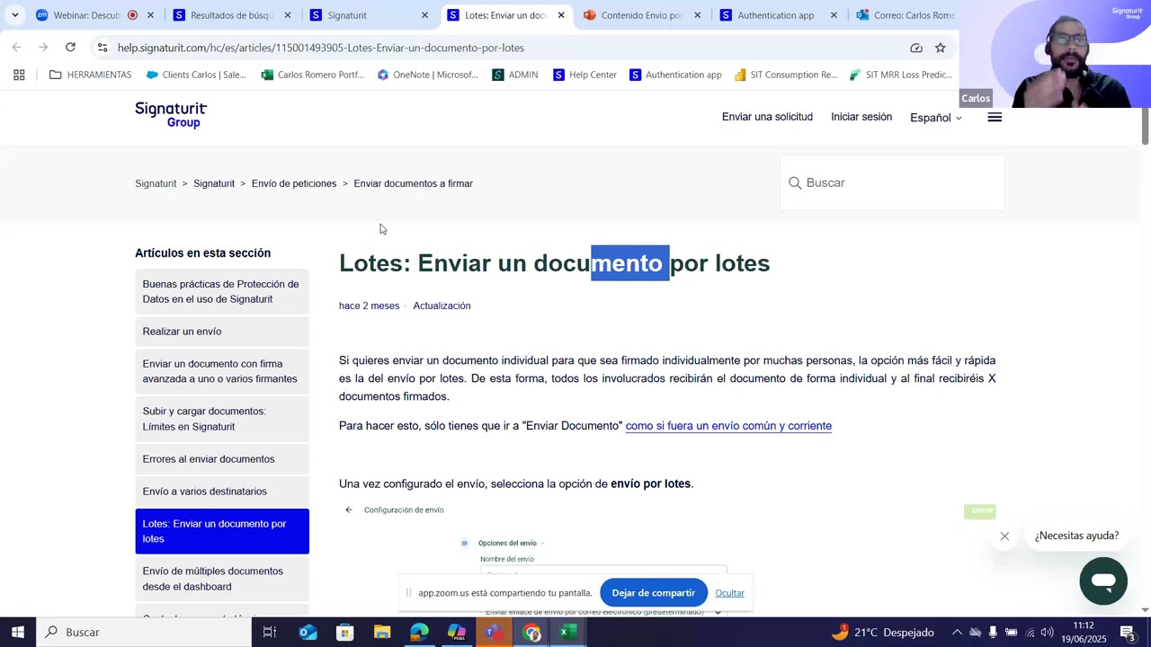Open the chat help widget button
Image resolution: width=1151 pixels, height=647 pixels.
(x=1103, y=581)
